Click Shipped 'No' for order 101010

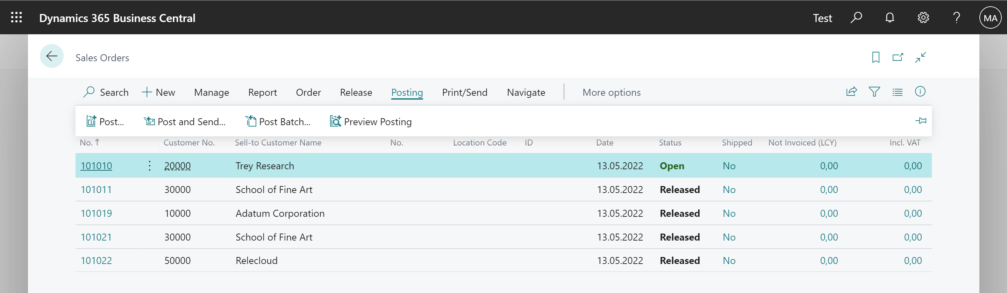729,166
